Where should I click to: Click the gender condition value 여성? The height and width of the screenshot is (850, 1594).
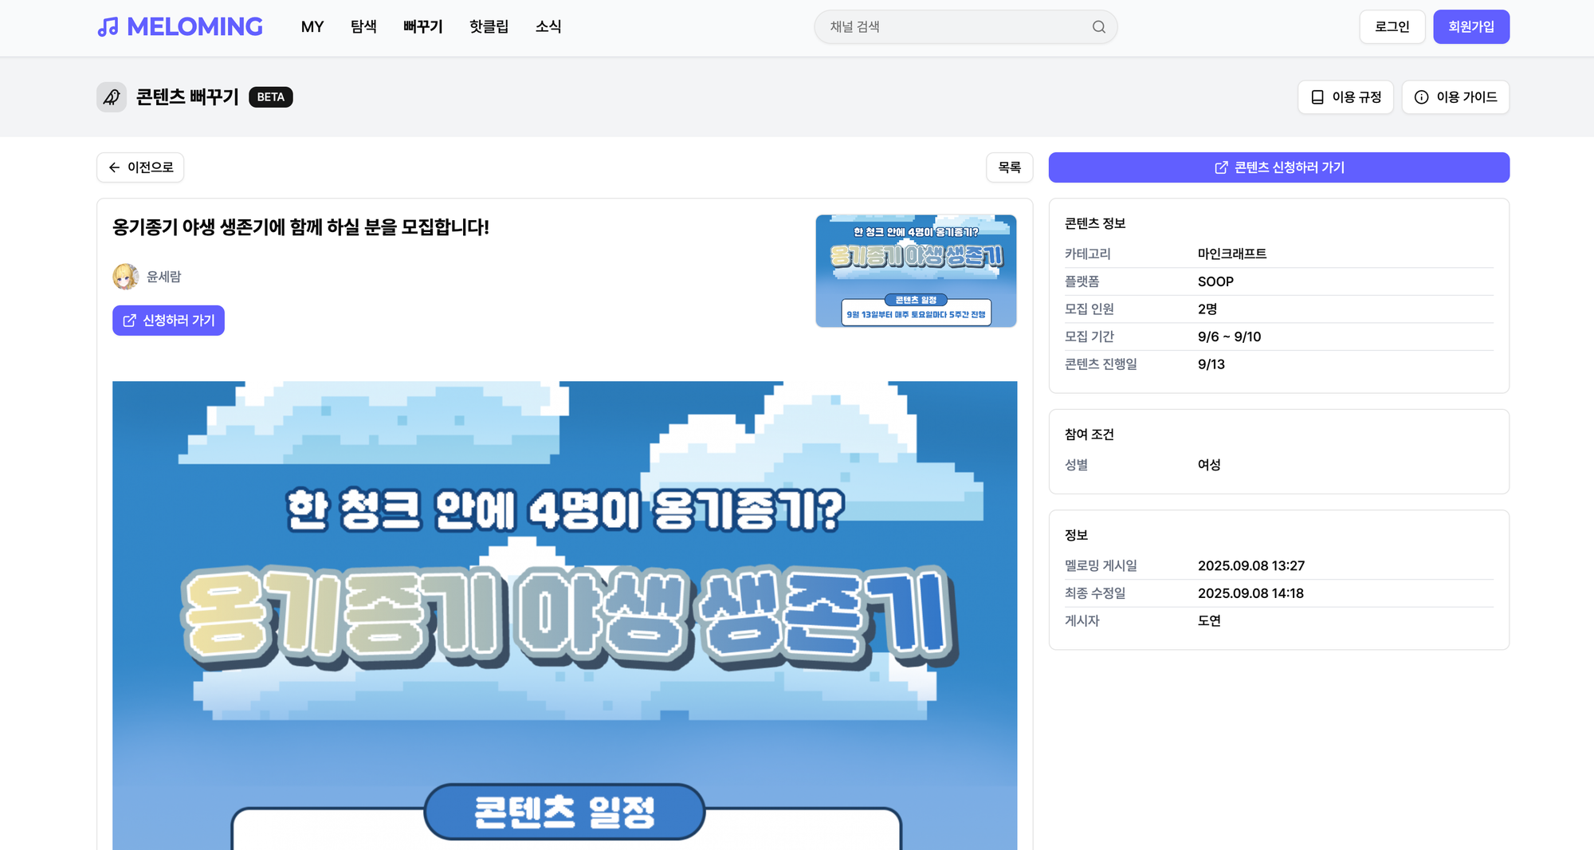click(1209, 465)
